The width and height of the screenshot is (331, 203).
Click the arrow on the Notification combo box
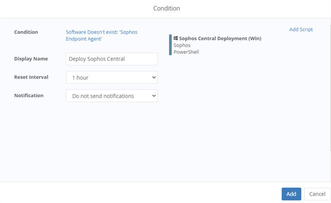(153, 96)
